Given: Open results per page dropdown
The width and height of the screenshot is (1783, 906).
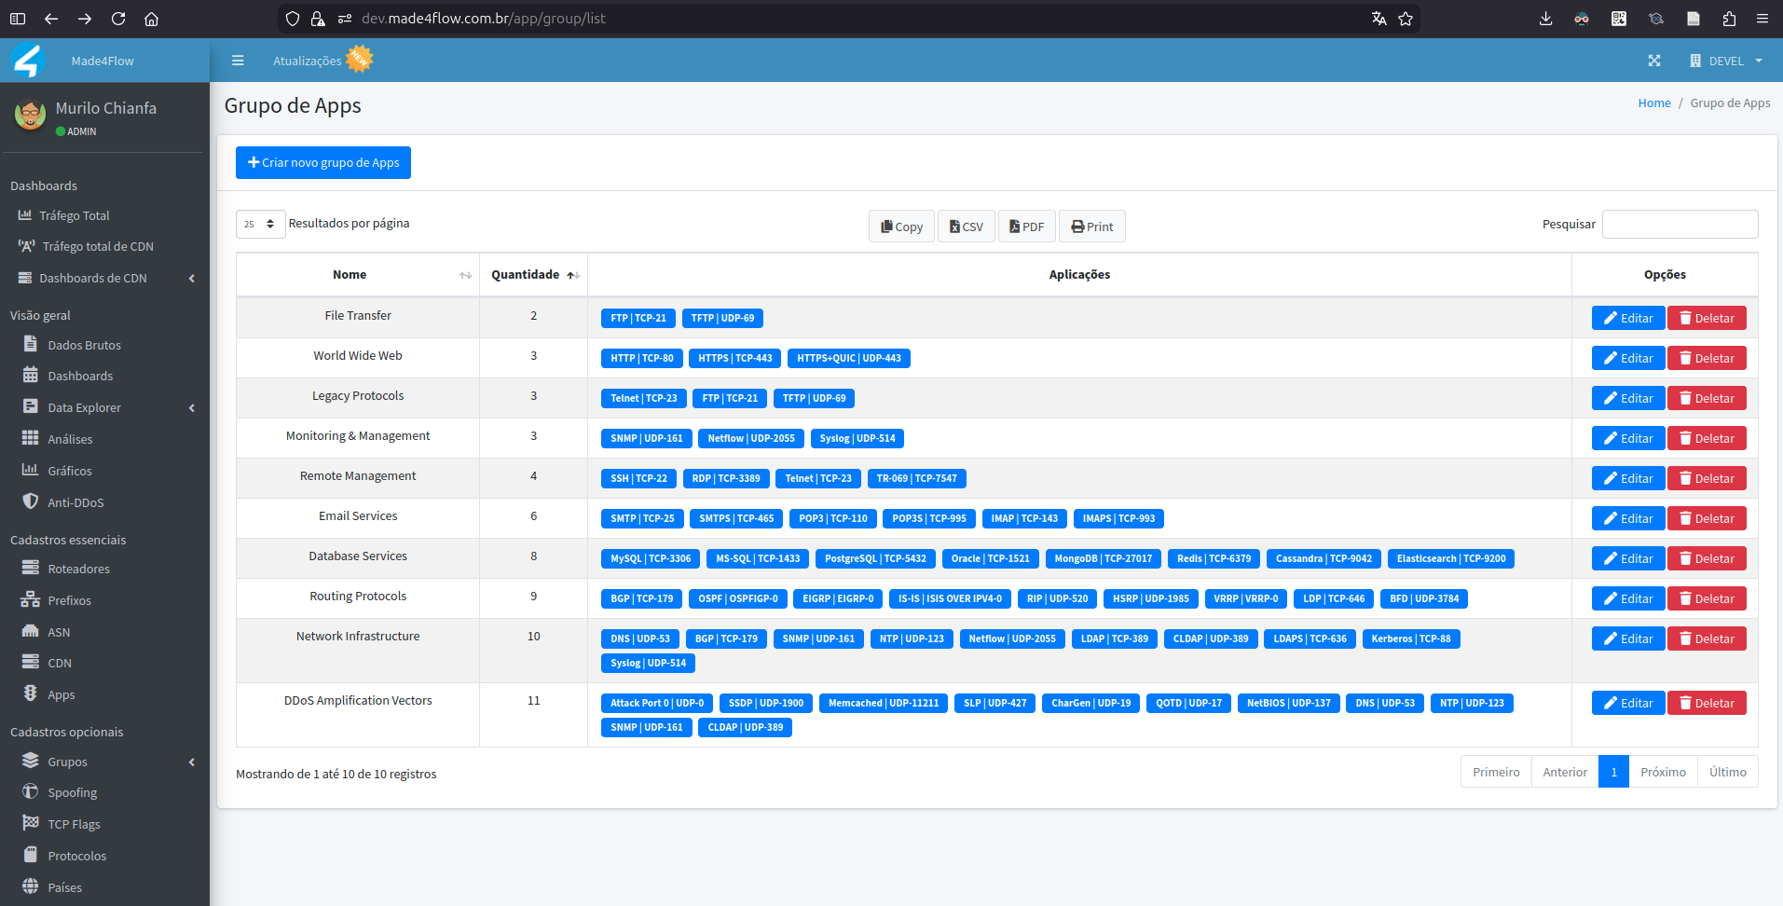Looking at the screenshot, I should [260, 224].
